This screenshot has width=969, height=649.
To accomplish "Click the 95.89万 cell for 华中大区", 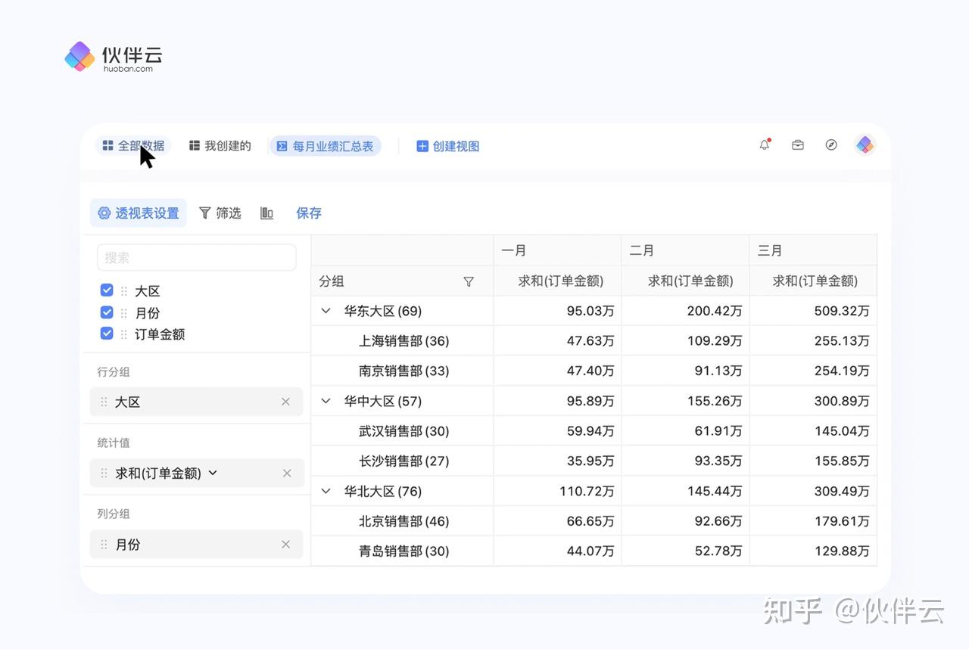I will click(x=557, y=401).
